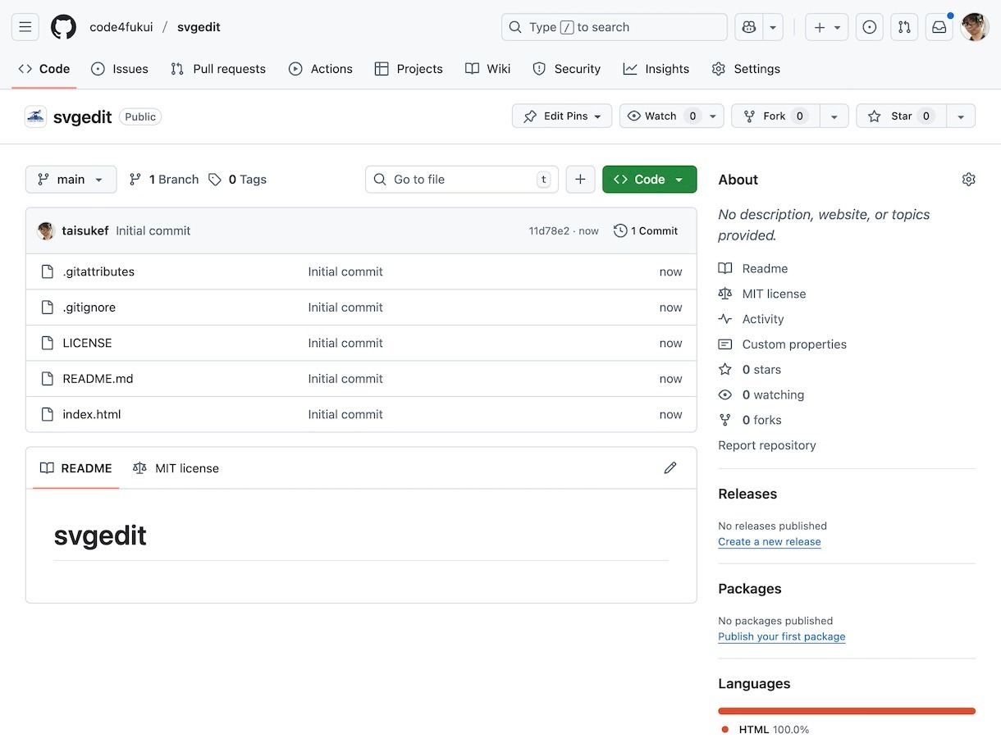Open the create new plus menu
The height and width of the screenshot is (752, 1001).
point(826,27)
